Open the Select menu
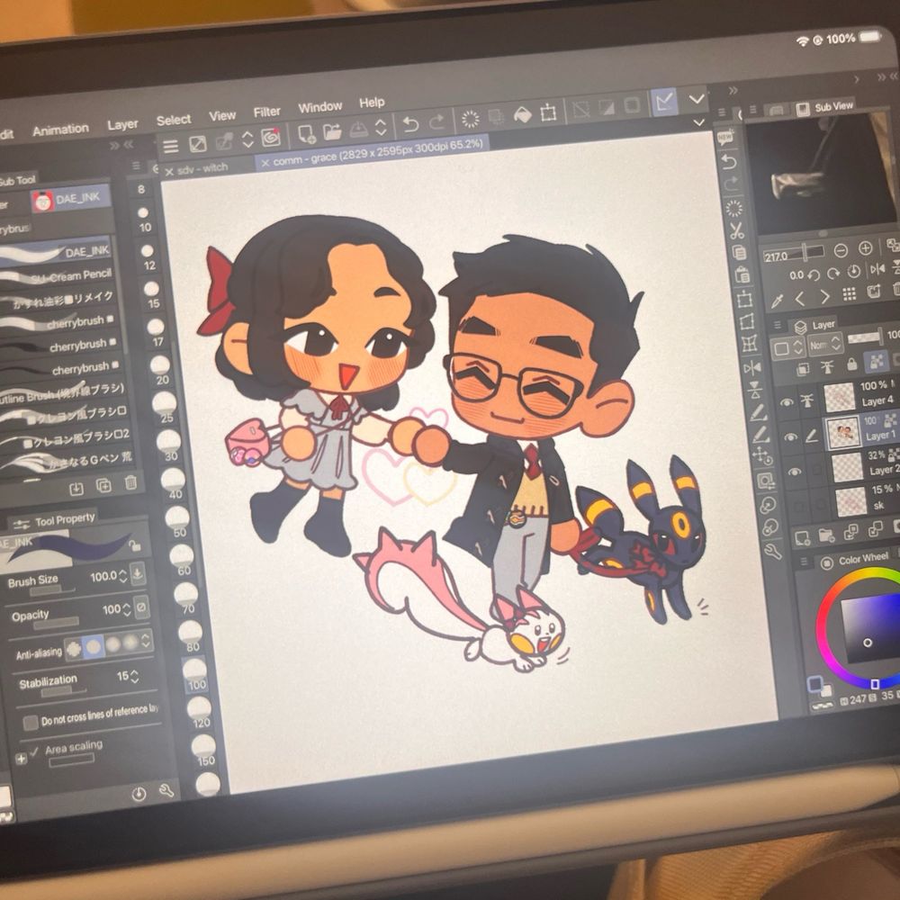This screenshot has width=900, height=900. click(x=174, y=120)
